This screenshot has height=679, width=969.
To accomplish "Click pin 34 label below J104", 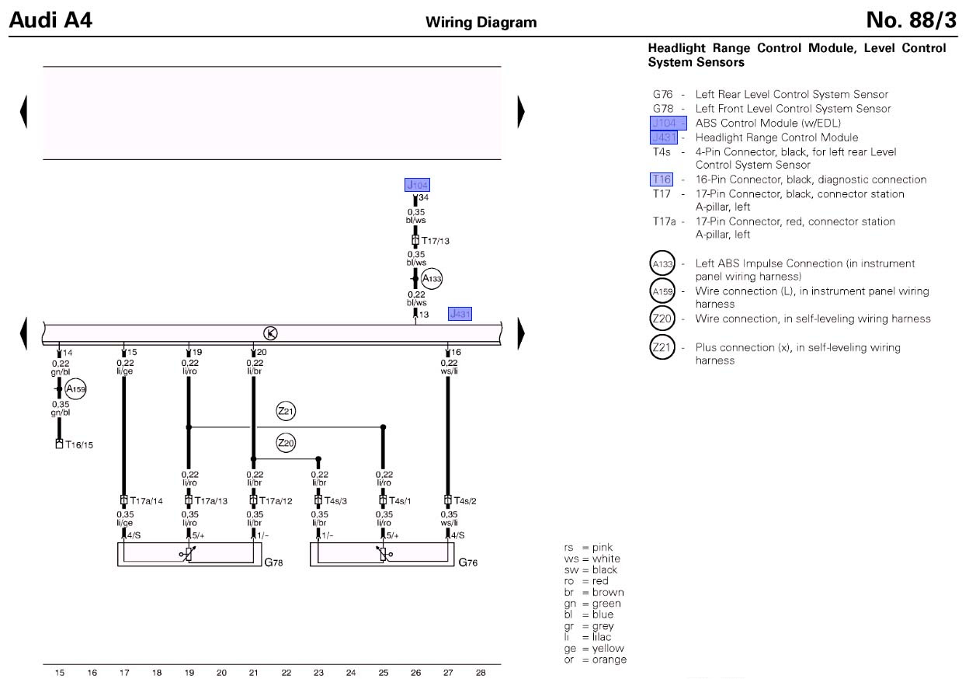I will pos(423,199).
